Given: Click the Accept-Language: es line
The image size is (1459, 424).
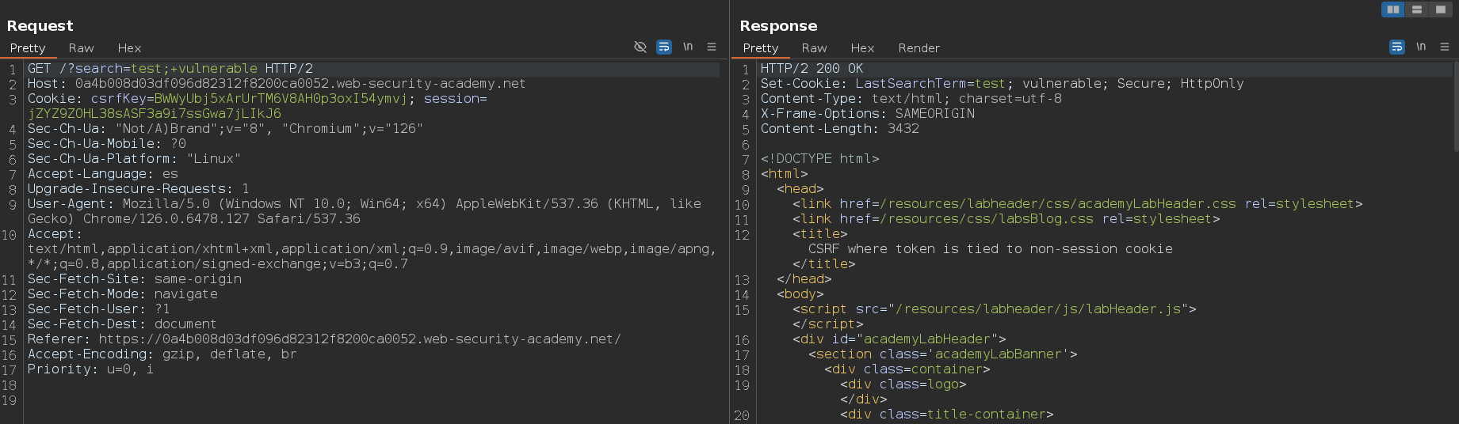Looking at the screenshot, I should tap(103, 174).
